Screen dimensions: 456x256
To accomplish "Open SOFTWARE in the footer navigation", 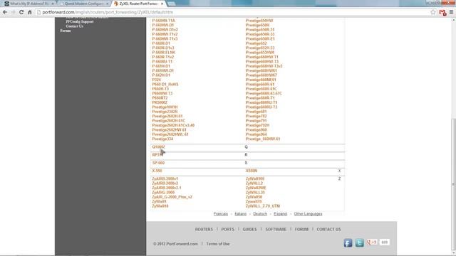I will pos(276,229).
